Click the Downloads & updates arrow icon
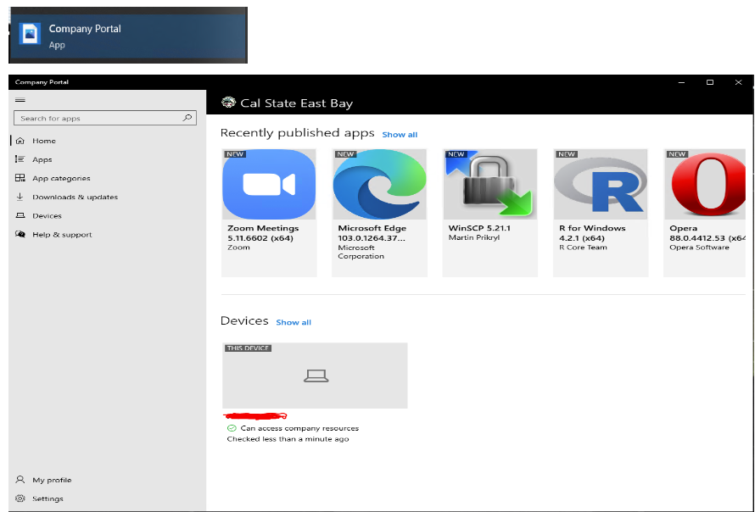The image size is (755, 512). pyautogui.click(x=20, y=197)
